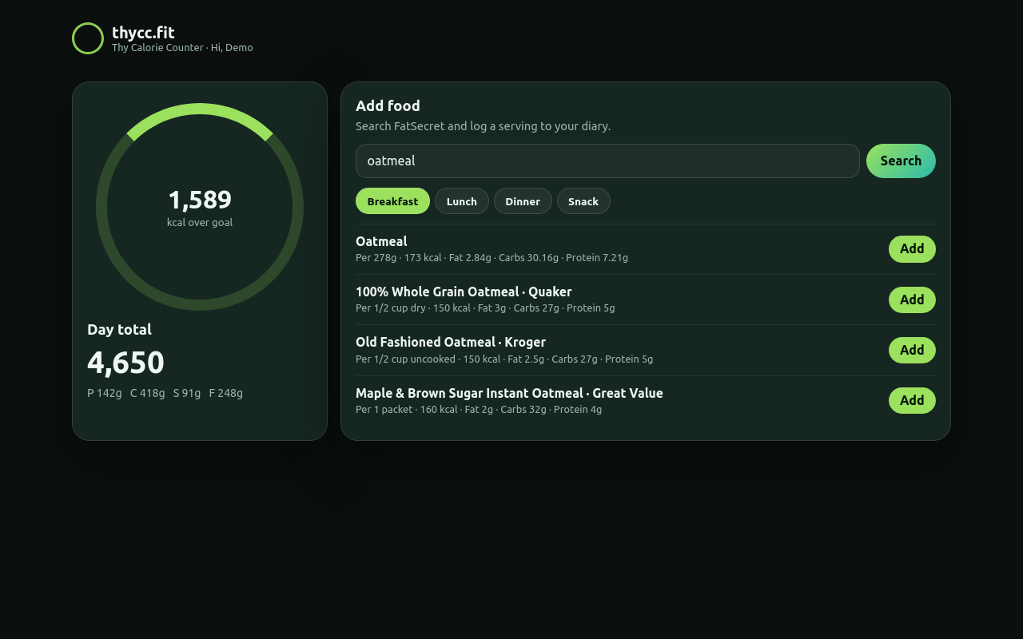This screenshot has height=639, width=1023.
Task: Click the 'Per 1/2 cup dry · 150 kcal' line
Action: pyautogui.click(x=485, y=308)
